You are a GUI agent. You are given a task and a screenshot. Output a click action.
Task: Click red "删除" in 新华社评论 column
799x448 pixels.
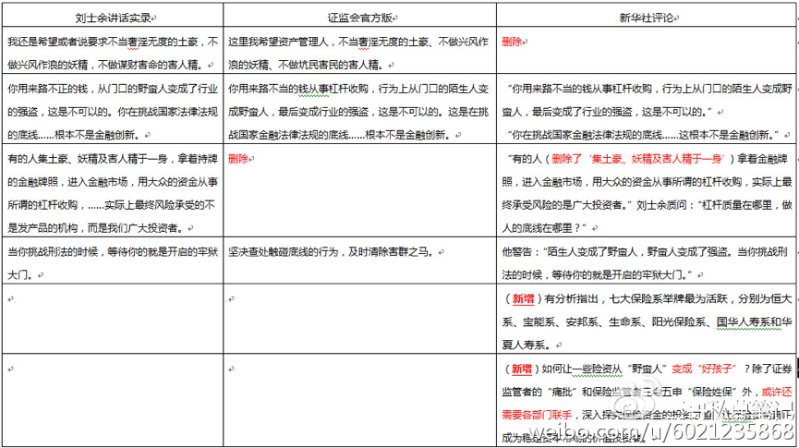click(x=512, y=42)
